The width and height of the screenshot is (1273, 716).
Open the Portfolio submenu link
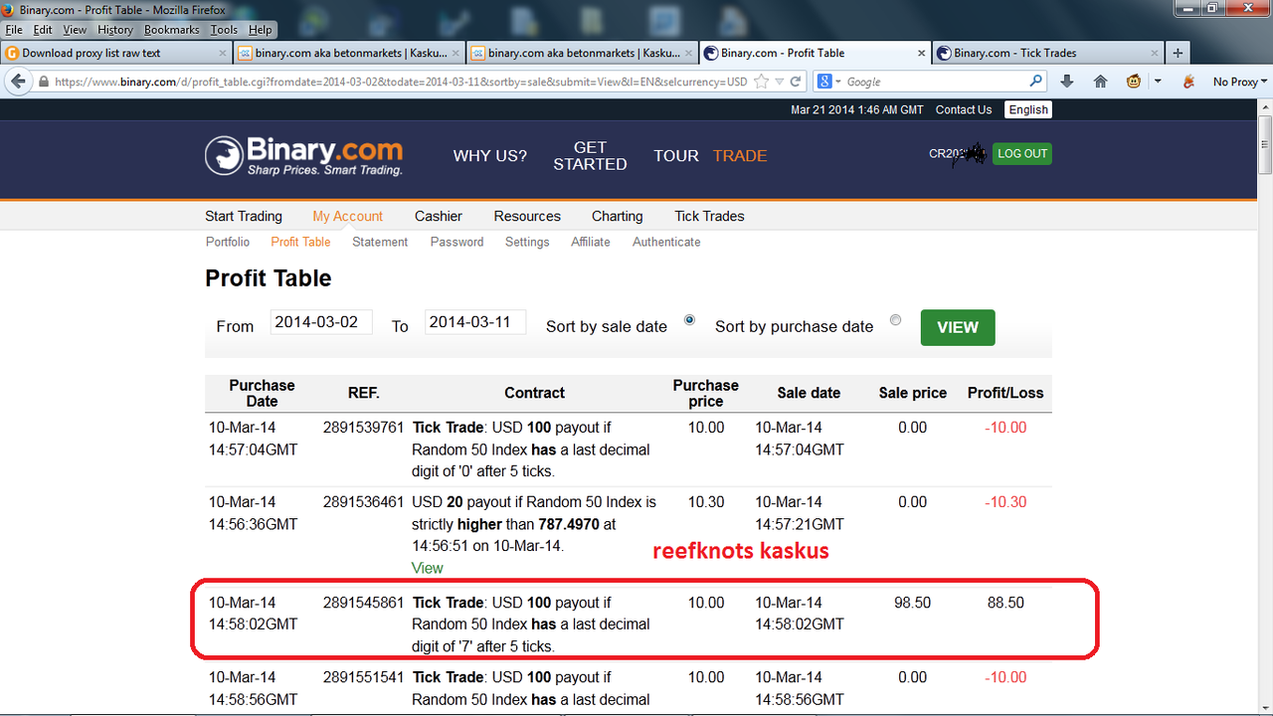tap(228, 242)
